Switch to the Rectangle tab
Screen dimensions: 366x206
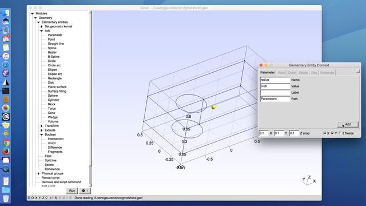tap(327, 73)
